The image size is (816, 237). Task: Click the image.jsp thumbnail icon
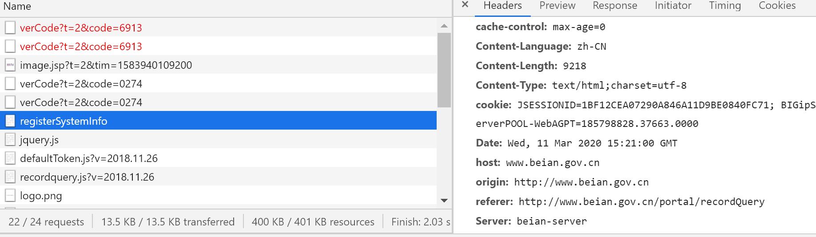[10, 65]
